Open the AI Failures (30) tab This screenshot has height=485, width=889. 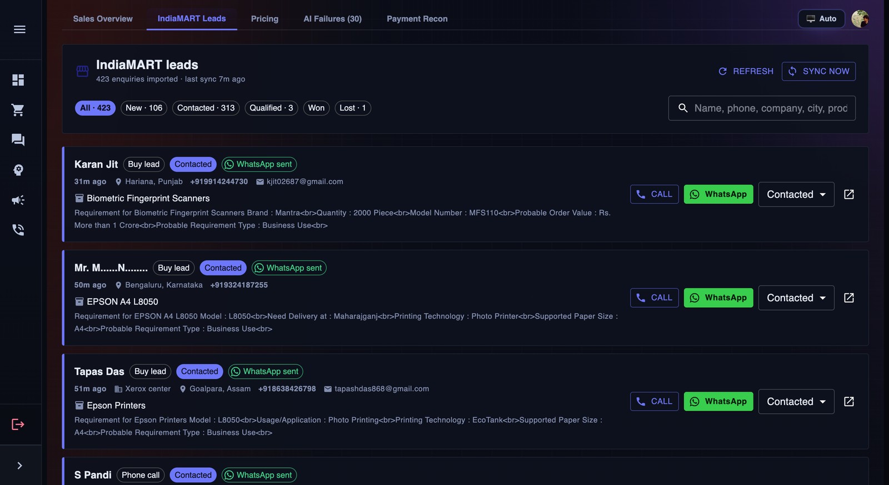(332, 19)
